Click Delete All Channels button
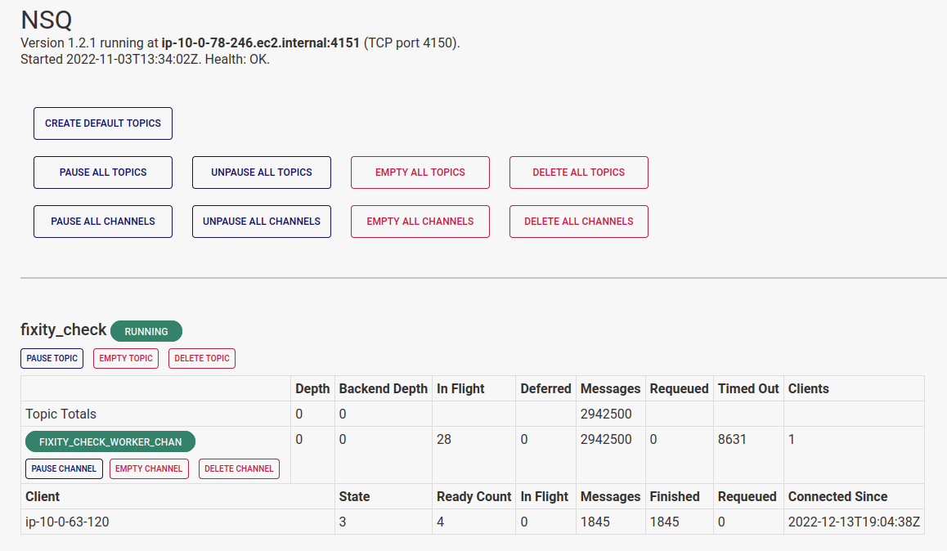 (x=579, y=222)
